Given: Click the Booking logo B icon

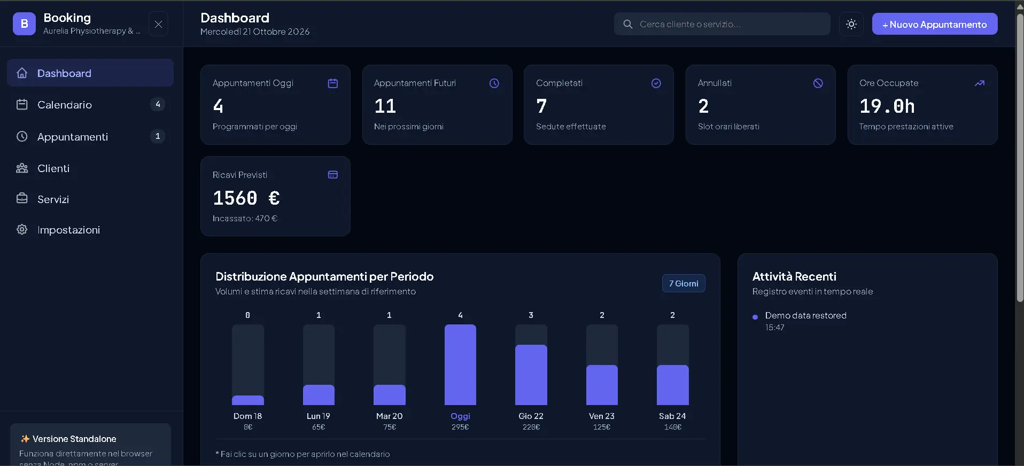Looking at the screenshot, I should click(24, 24).
